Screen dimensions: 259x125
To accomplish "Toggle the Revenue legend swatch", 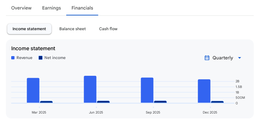I will click(13, 58).
